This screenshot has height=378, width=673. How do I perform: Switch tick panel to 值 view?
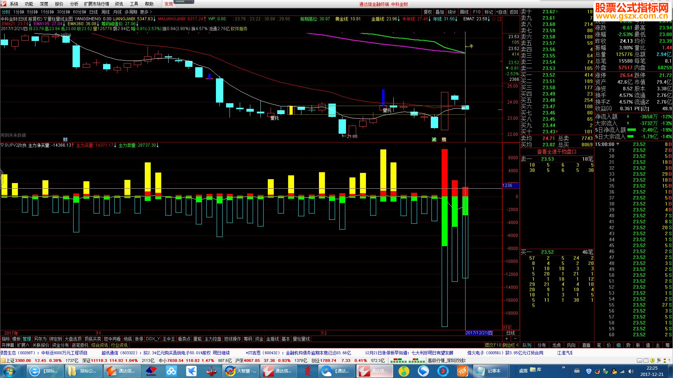point(648,345)
